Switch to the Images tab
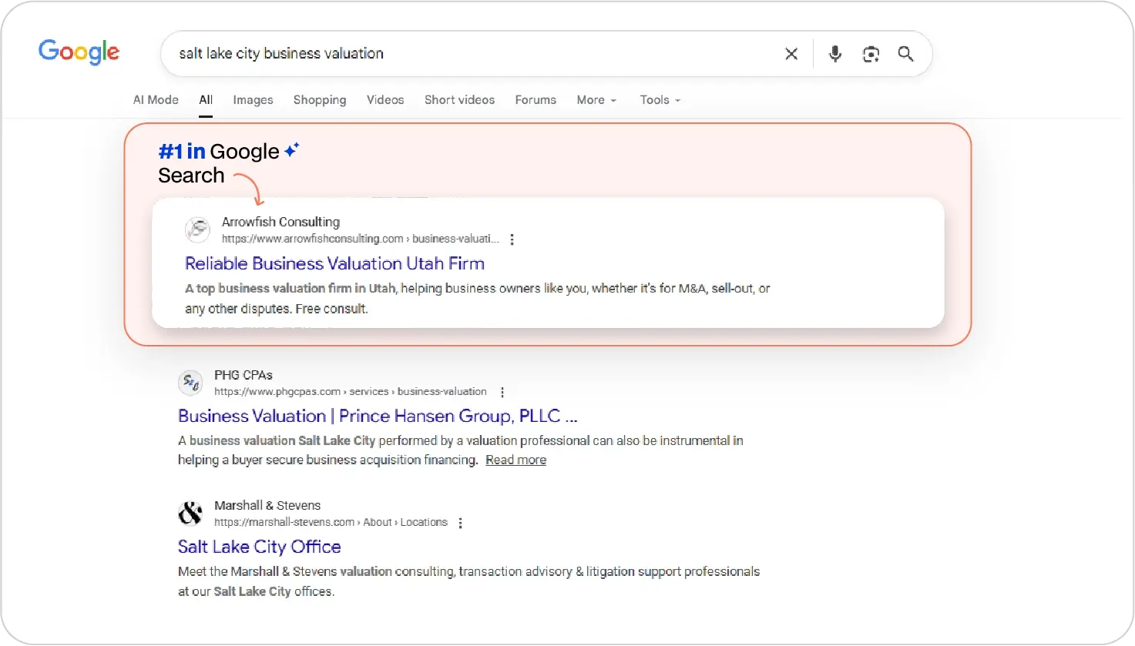This screenshot has height=646, width=1135. 253,100
